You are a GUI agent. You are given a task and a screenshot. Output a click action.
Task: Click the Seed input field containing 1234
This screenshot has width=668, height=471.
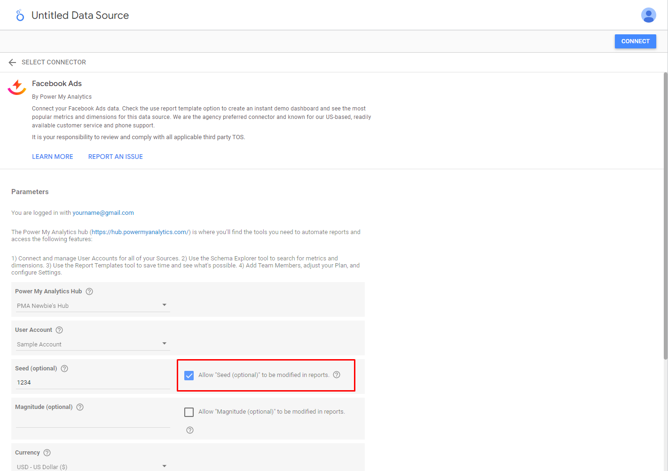[93, 383]
